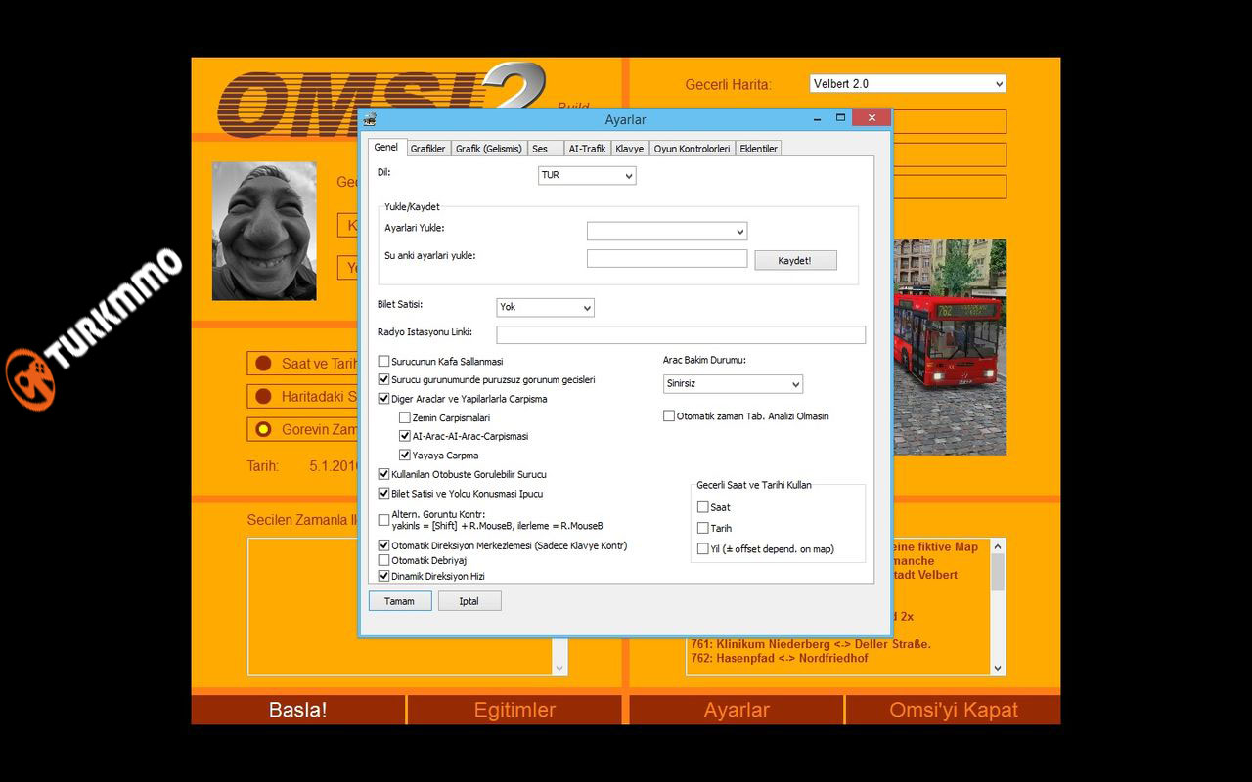Click Omsi'yi Kapat to quit
The height and width of the screenshot is (782, 1252).
click(954, 711)
